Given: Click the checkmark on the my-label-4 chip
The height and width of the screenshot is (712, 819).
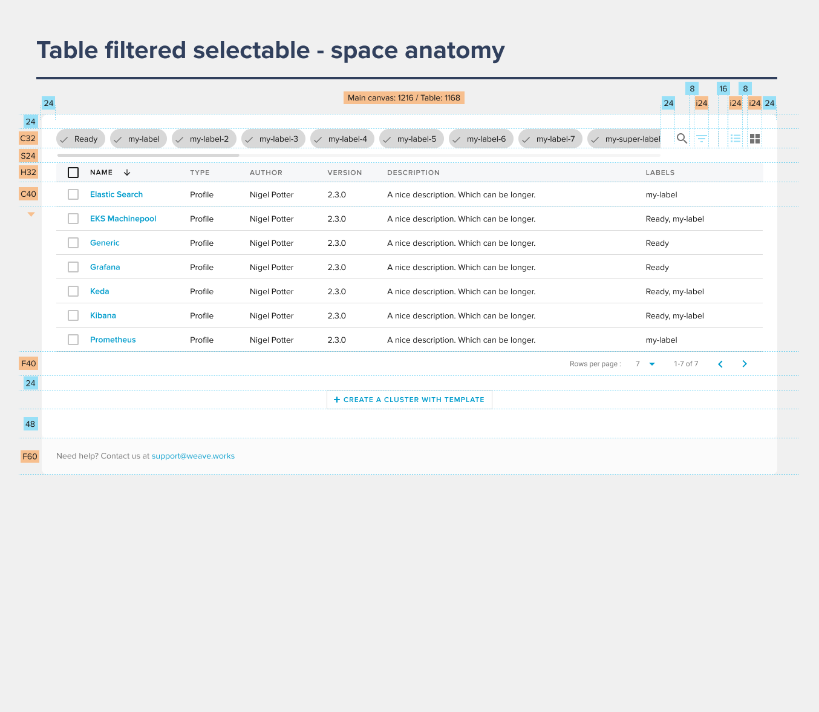Looking at the screenshot, I should tap(318, 139).
